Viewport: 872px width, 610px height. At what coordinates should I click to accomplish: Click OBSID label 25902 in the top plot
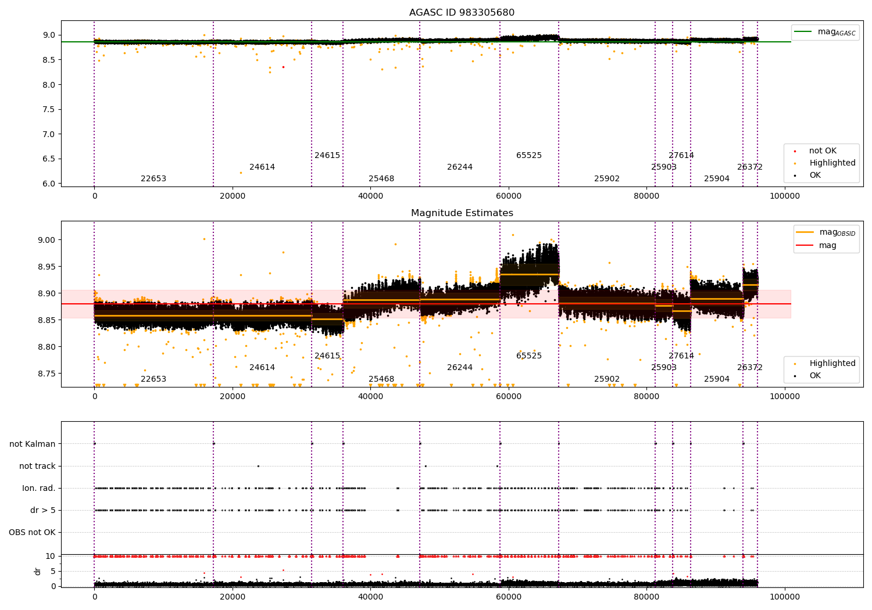click(x=607, y=179)
